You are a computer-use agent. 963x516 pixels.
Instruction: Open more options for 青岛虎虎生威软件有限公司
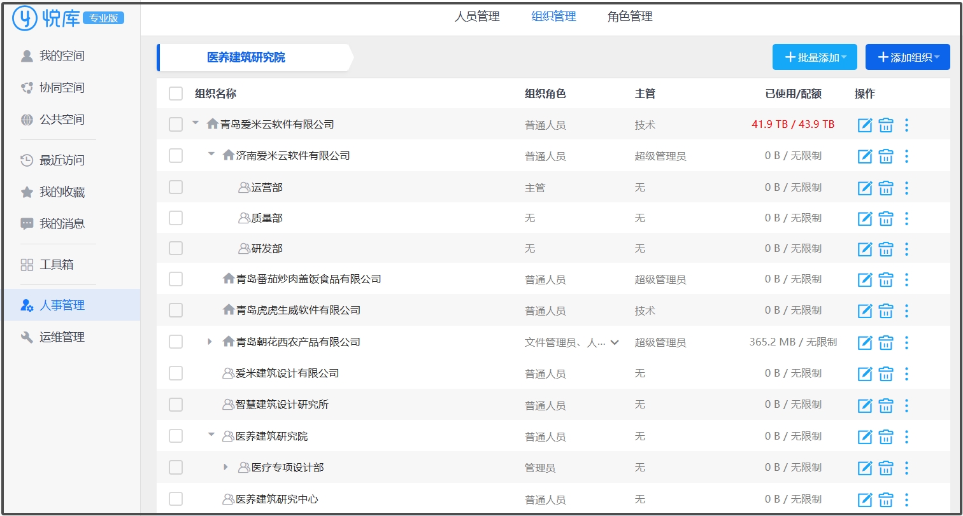[907, 310]
